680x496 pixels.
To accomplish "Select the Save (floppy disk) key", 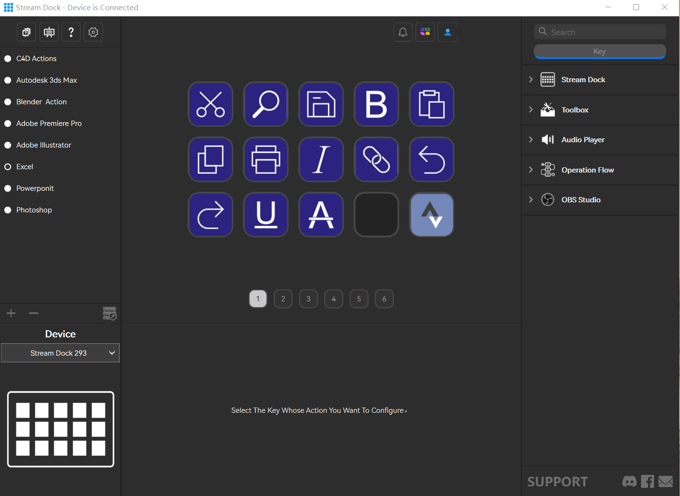I will (321, 104).
